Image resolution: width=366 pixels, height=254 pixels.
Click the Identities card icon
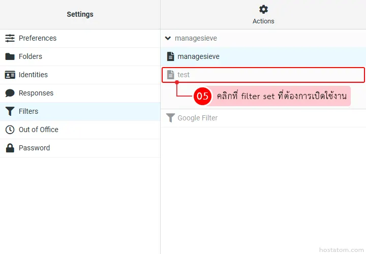pos(10,75)
